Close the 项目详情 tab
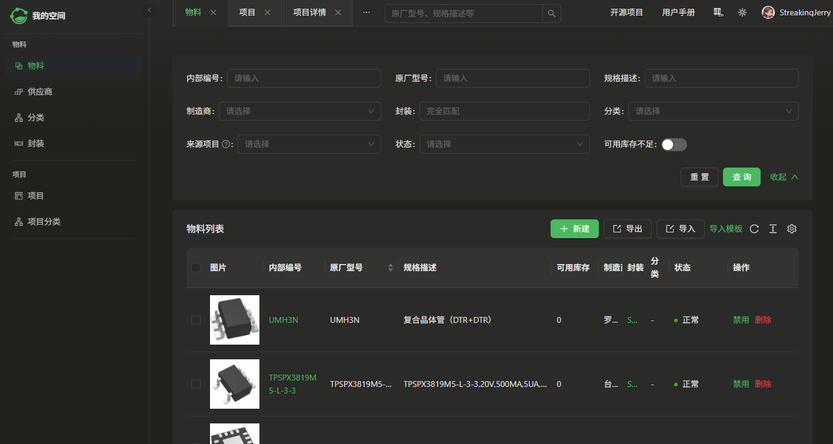This screenshot has height=444, width=833. [338, 12]
